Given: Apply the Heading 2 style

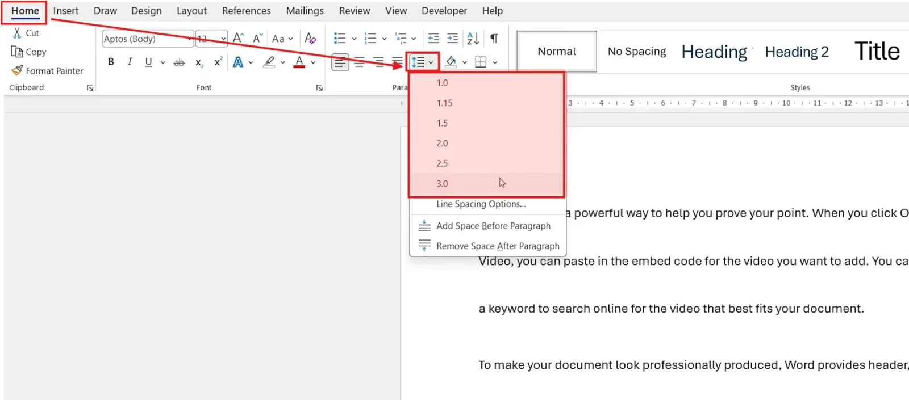Looking at the screenshot, I should pos(797,52).
